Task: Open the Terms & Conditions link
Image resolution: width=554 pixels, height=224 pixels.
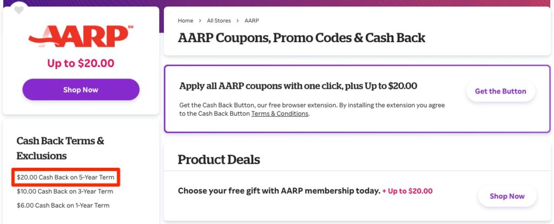Action: pos(280,114)
